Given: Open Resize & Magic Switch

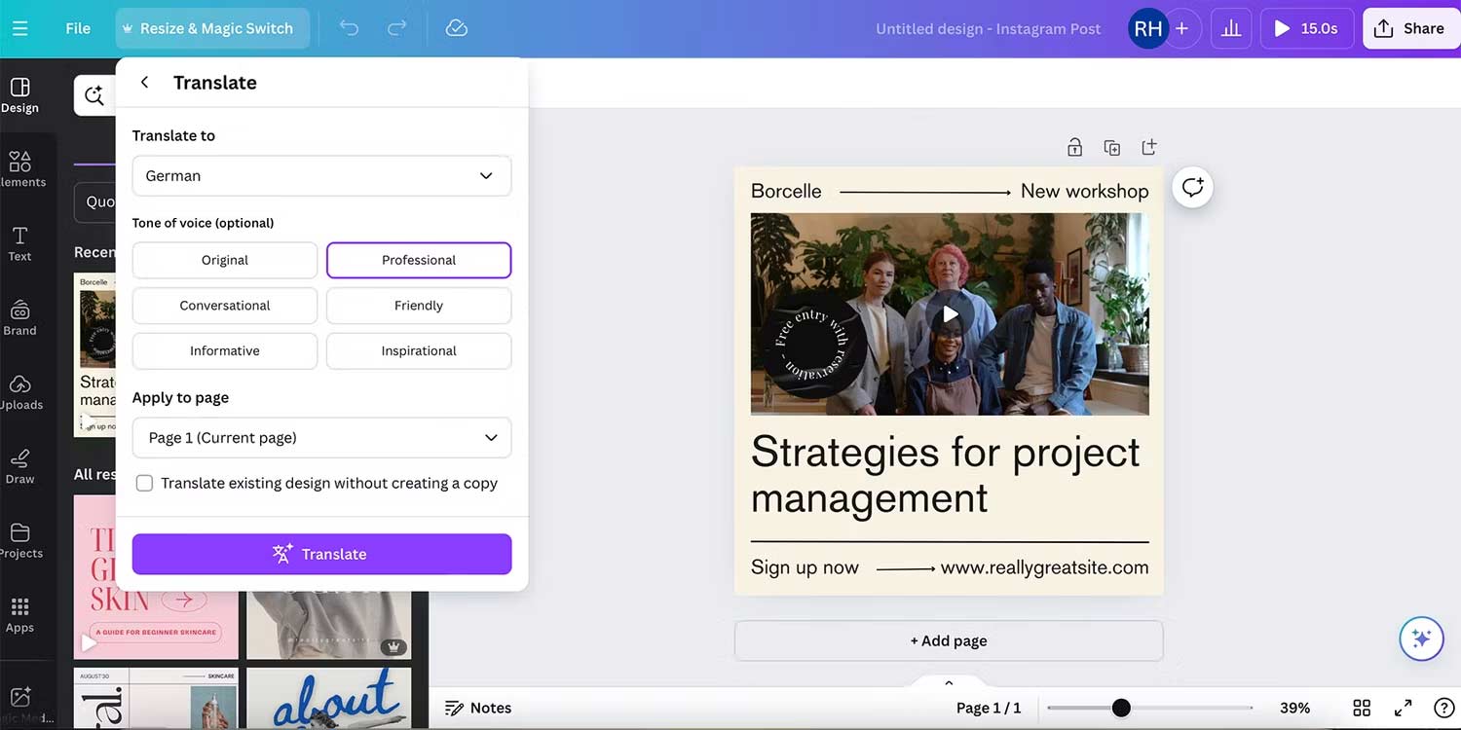Looking at the screenshot, I should (210, 28).
